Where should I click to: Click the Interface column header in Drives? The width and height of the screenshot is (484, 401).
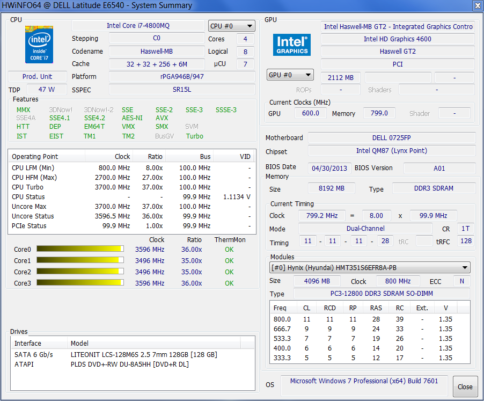pos(39,343)
